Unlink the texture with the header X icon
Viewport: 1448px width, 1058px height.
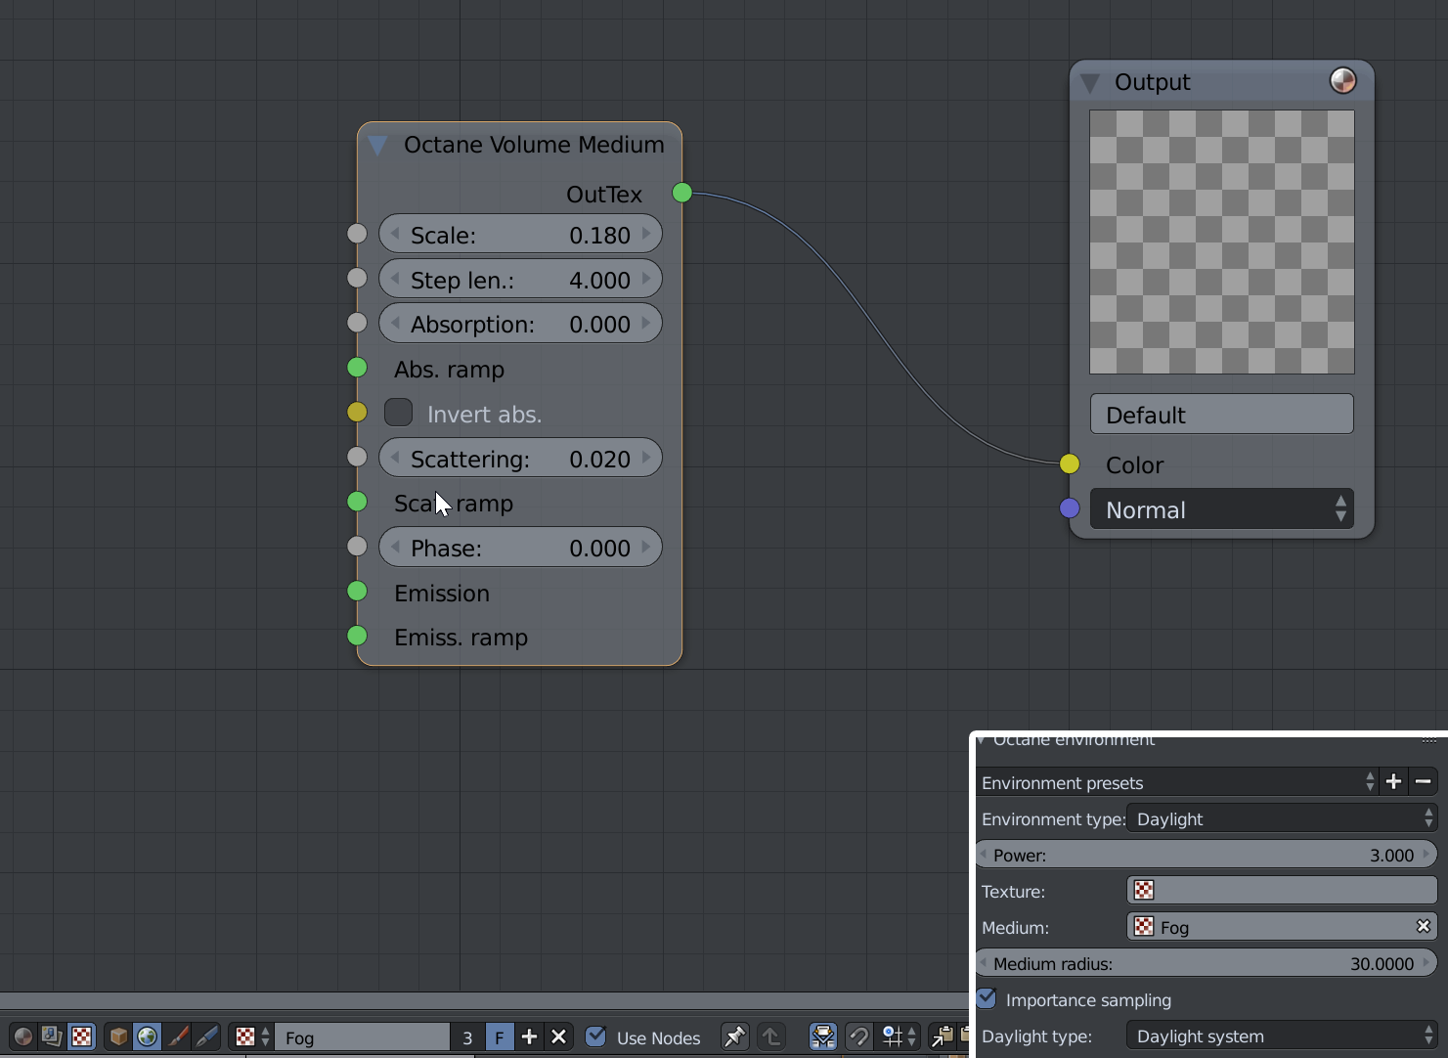point(558,1036)
